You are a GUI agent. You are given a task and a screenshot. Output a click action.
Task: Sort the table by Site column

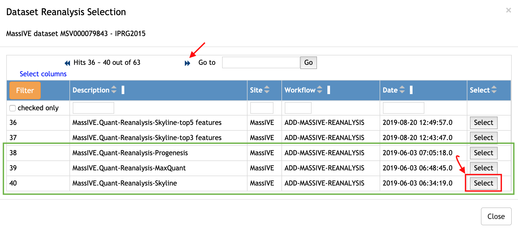pos(267,90)
